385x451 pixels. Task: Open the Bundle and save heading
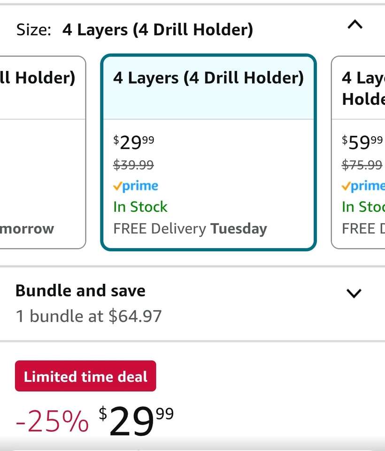[80, 291]
